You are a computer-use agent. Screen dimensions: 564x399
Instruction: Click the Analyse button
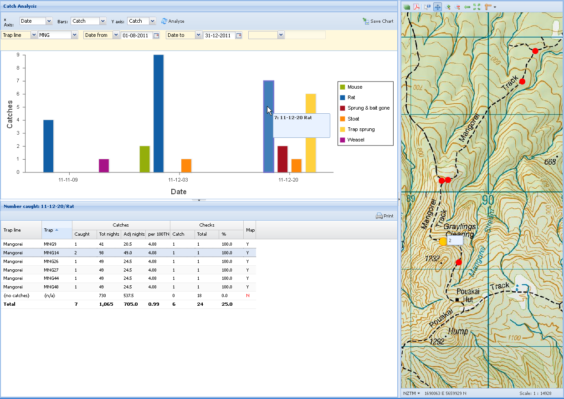173,21
